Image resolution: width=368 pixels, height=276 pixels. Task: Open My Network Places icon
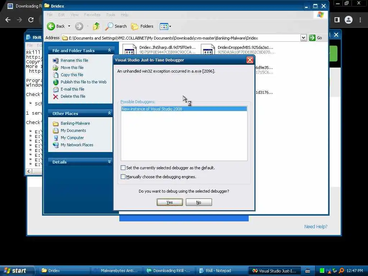click(56, 145)
